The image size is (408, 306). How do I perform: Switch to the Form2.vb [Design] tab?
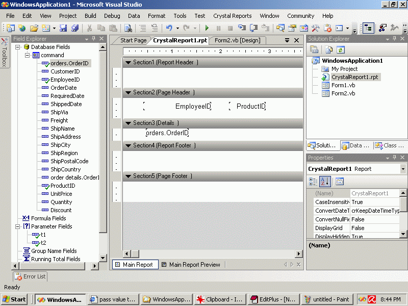[237, 40]
